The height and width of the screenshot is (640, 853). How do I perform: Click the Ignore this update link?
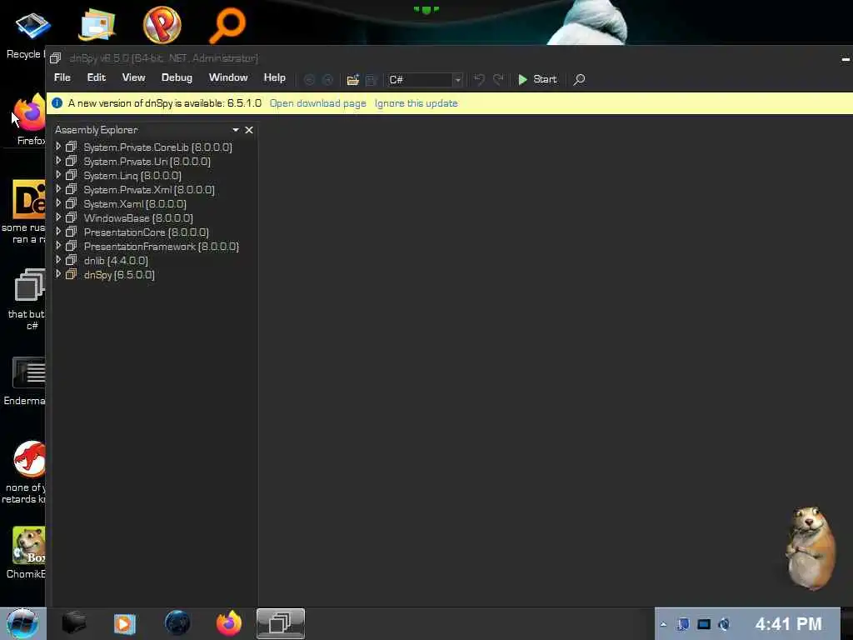pos(417,103)
